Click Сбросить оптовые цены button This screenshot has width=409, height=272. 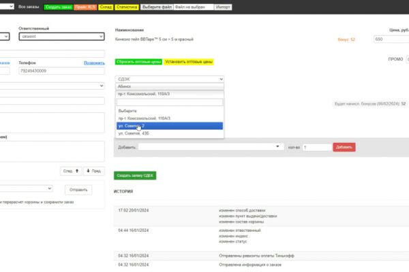pyautogui.click(x=138, y=62)
